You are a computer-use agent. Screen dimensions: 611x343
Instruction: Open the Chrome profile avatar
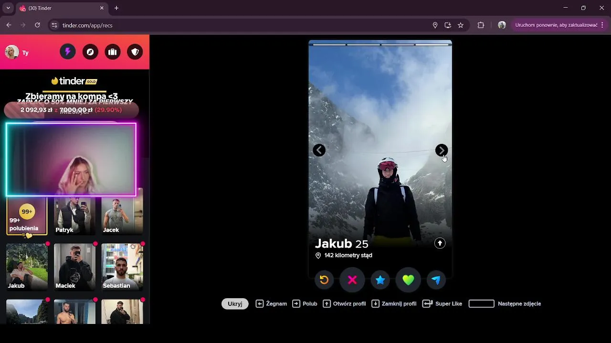(502, 25)
